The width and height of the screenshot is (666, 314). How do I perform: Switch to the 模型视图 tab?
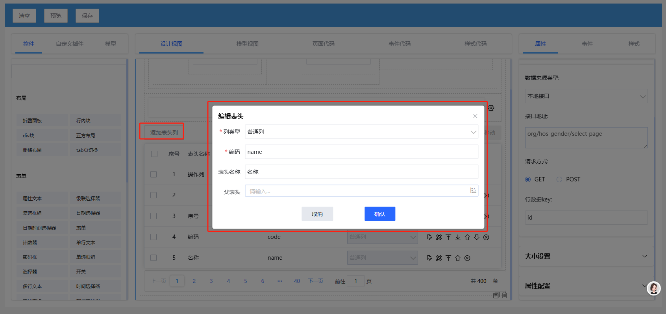pos(247,44)
